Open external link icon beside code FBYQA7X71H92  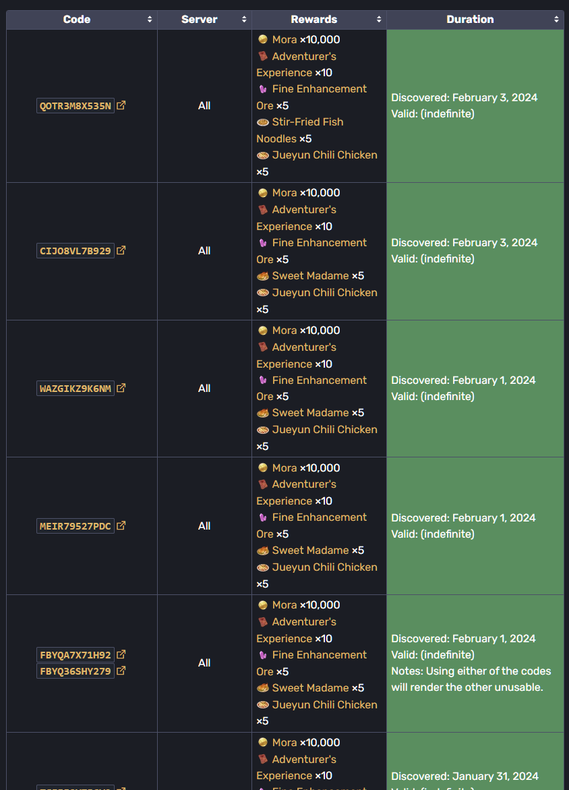coord(121,654)
